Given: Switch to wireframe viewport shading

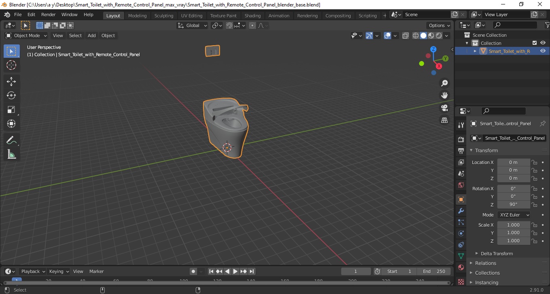Looking at the screenshot, I should click(x=416, y=36).
